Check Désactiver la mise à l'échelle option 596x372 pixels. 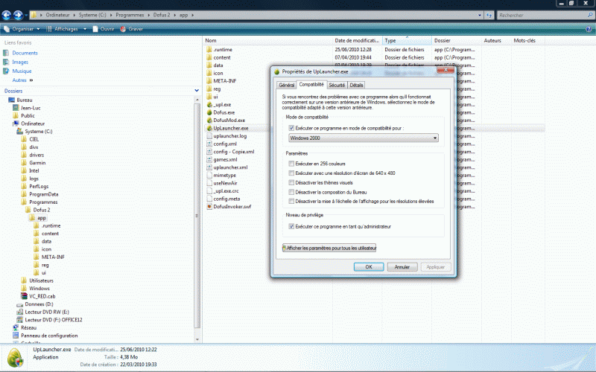coord(291,201)
